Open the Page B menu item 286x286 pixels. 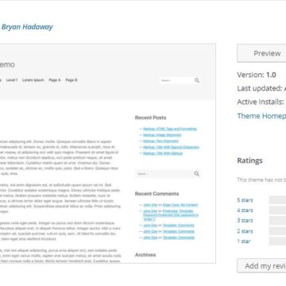point(71,80)
